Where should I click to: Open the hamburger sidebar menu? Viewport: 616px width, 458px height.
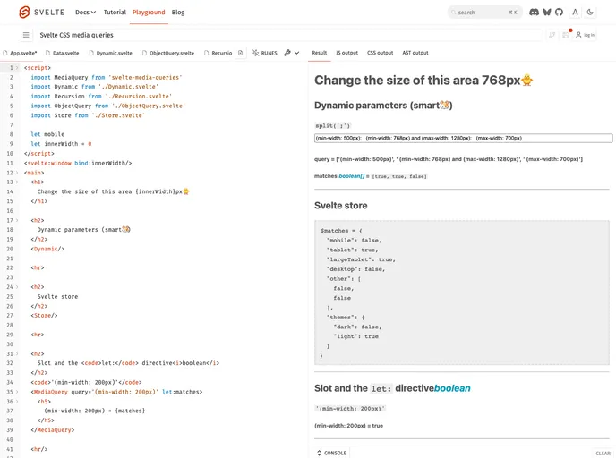(x=26, y=35)
